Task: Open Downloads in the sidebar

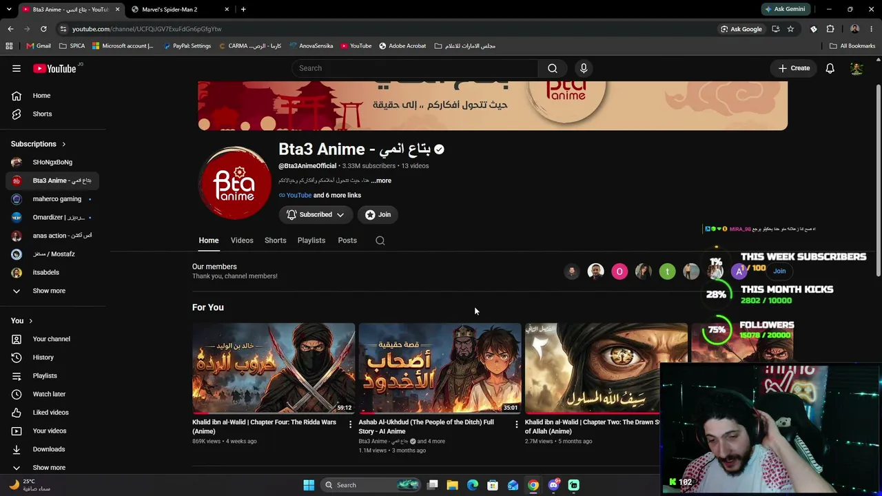Action: pyautogui.click(x=48, y=449)
